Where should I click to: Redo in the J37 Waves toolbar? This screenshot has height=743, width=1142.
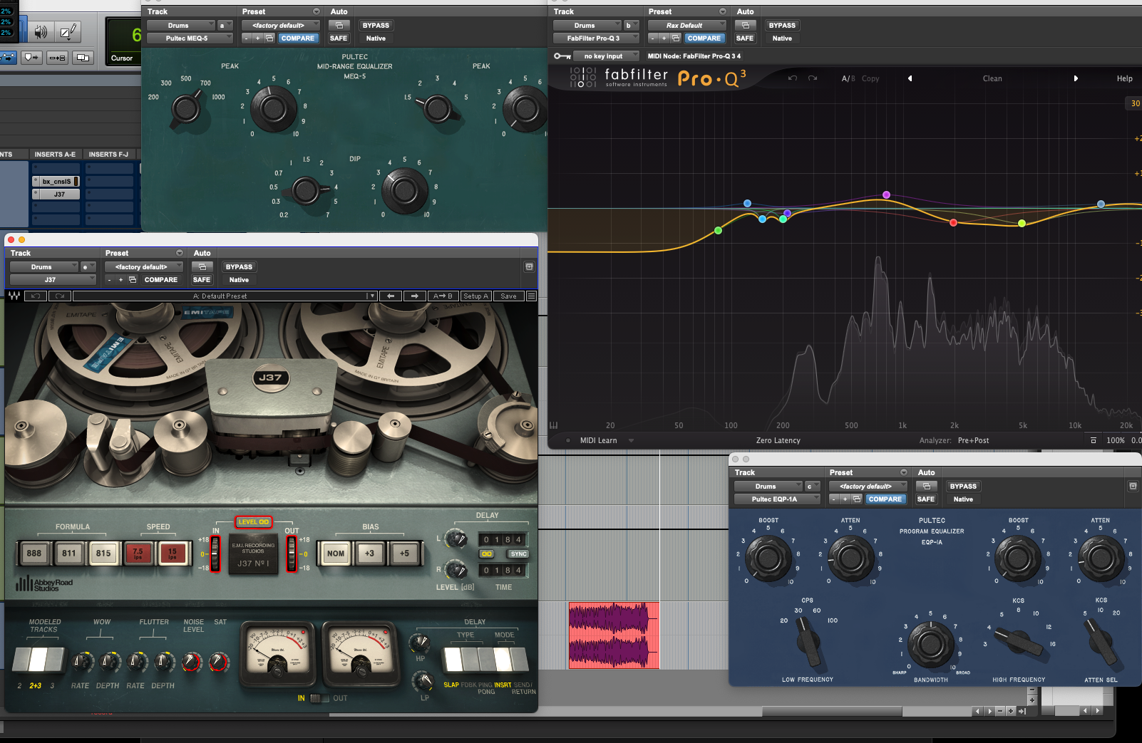pos(60,296)
